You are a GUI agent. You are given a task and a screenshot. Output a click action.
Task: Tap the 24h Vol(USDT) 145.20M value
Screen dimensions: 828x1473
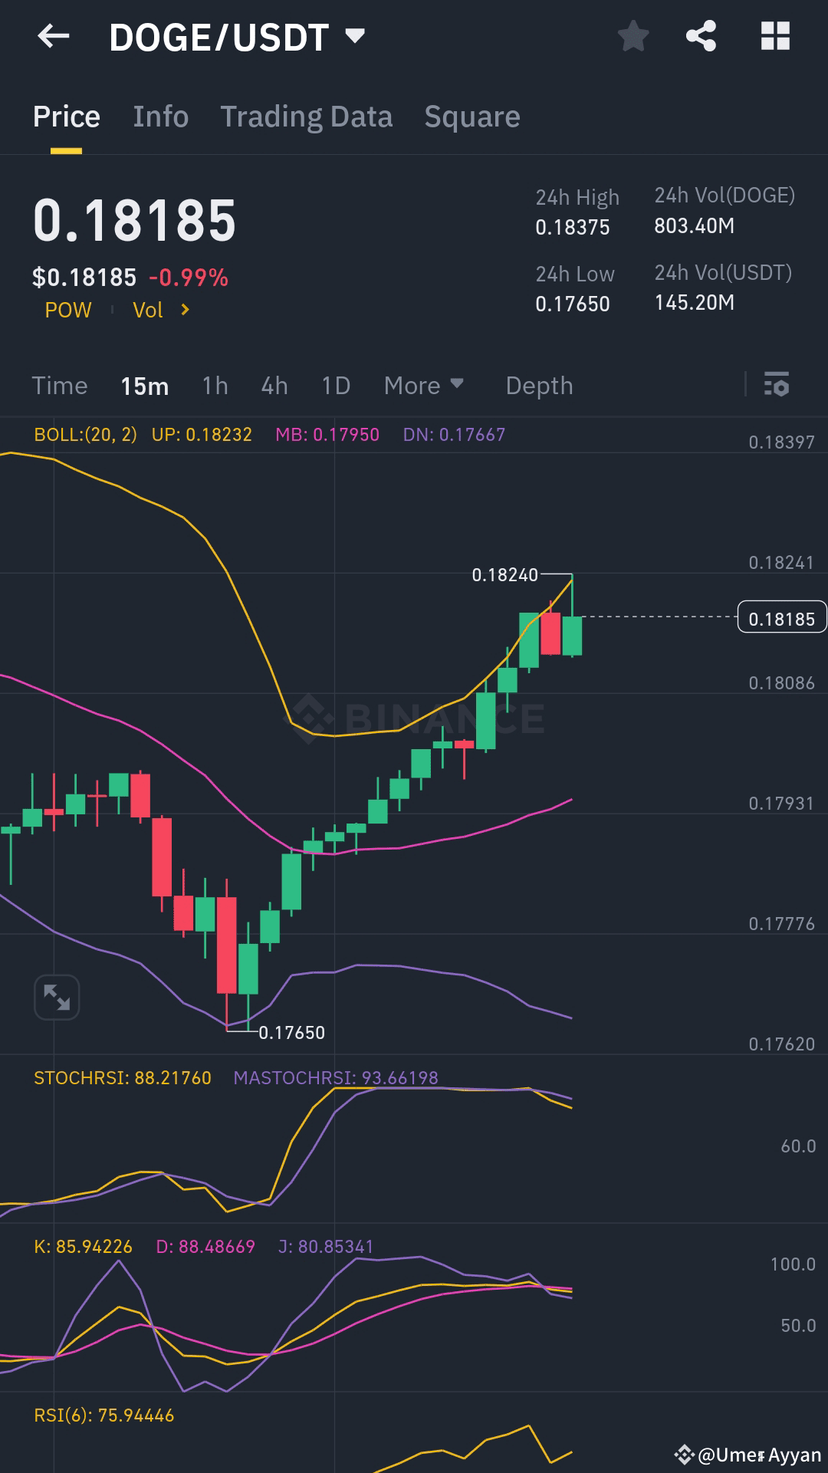(x=695, y=302)
